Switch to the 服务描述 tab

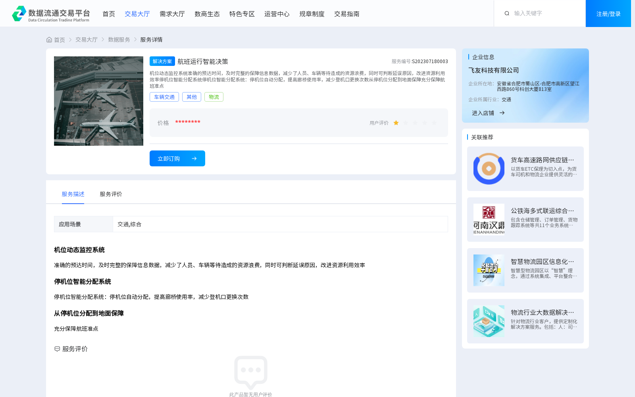tap(73, 194)
